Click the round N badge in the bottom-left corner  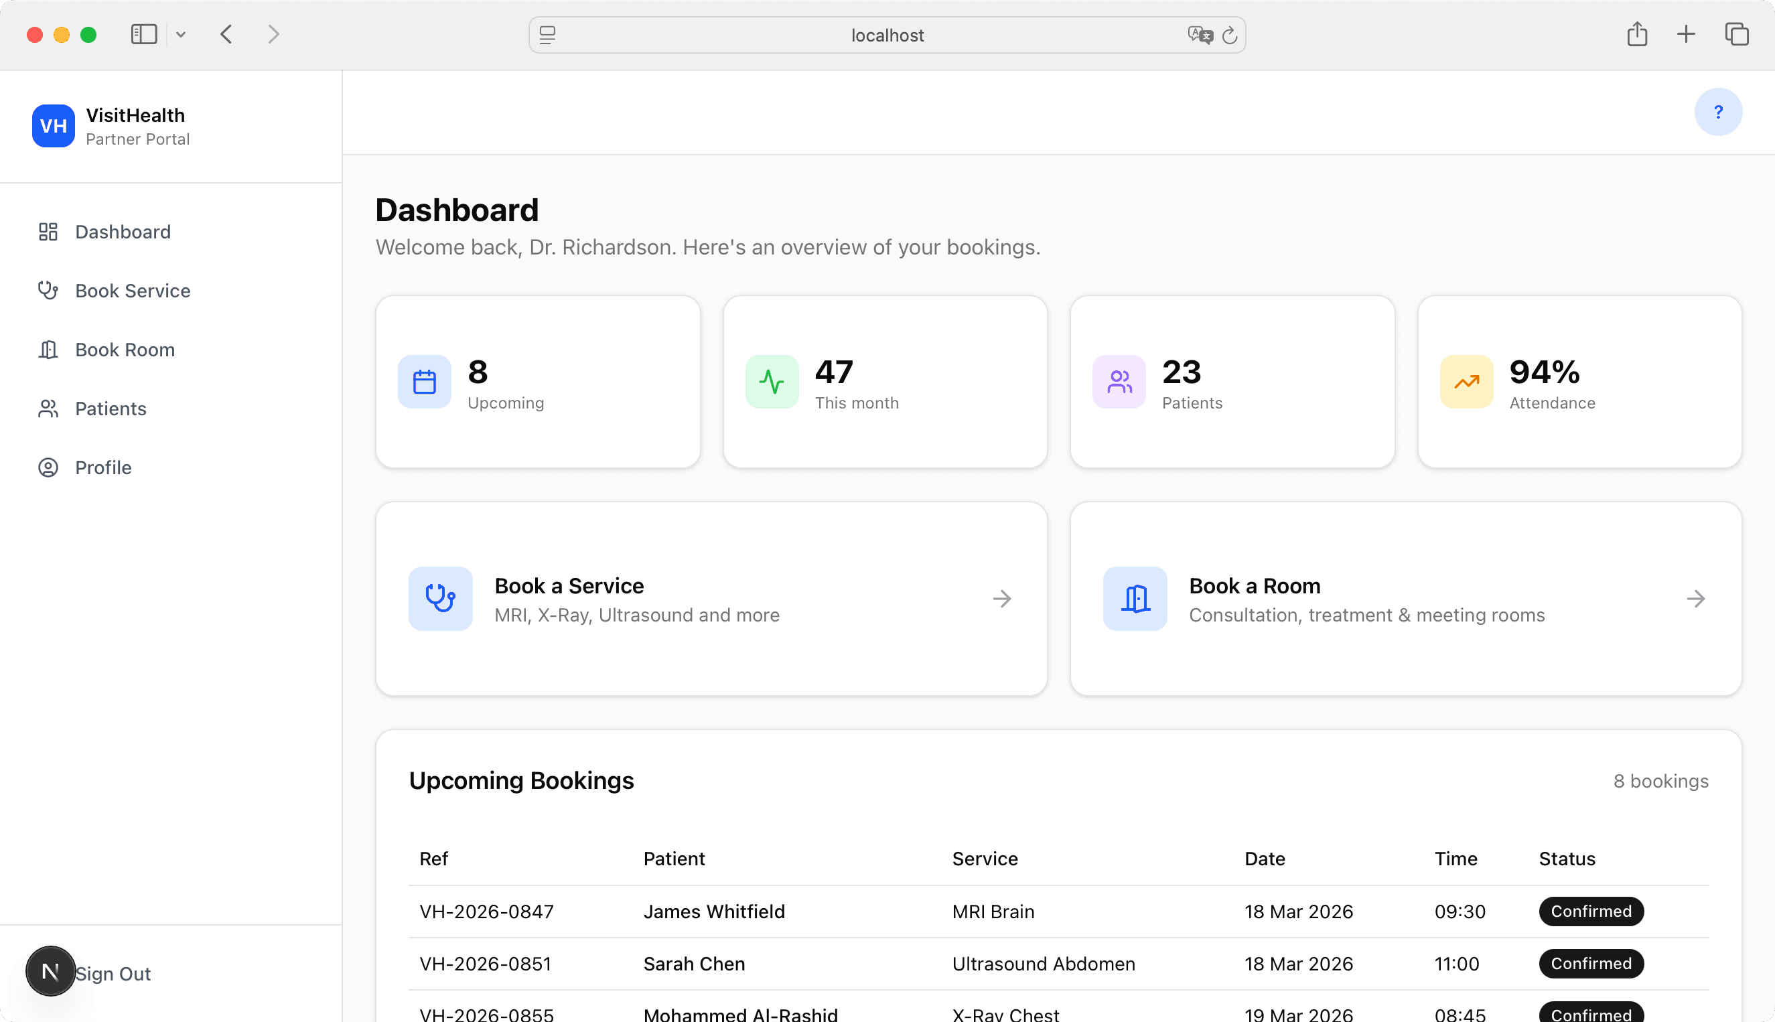click(50, 972)
